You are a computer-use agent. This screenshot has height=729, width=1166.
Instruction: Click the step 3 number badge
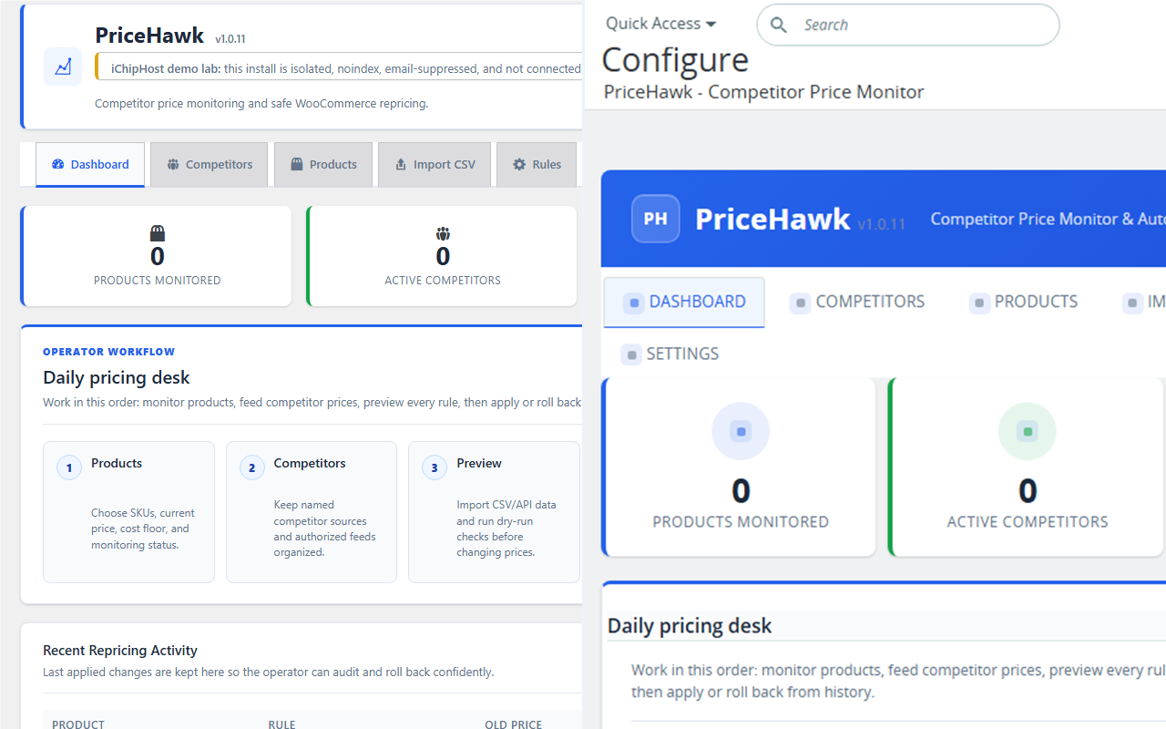tap(435, 468)
